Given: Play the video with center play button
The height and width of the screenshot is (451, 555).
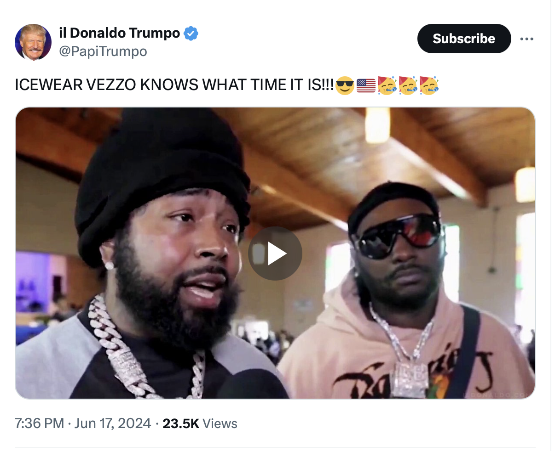Looking at the screenshot, I should [275, 254].
